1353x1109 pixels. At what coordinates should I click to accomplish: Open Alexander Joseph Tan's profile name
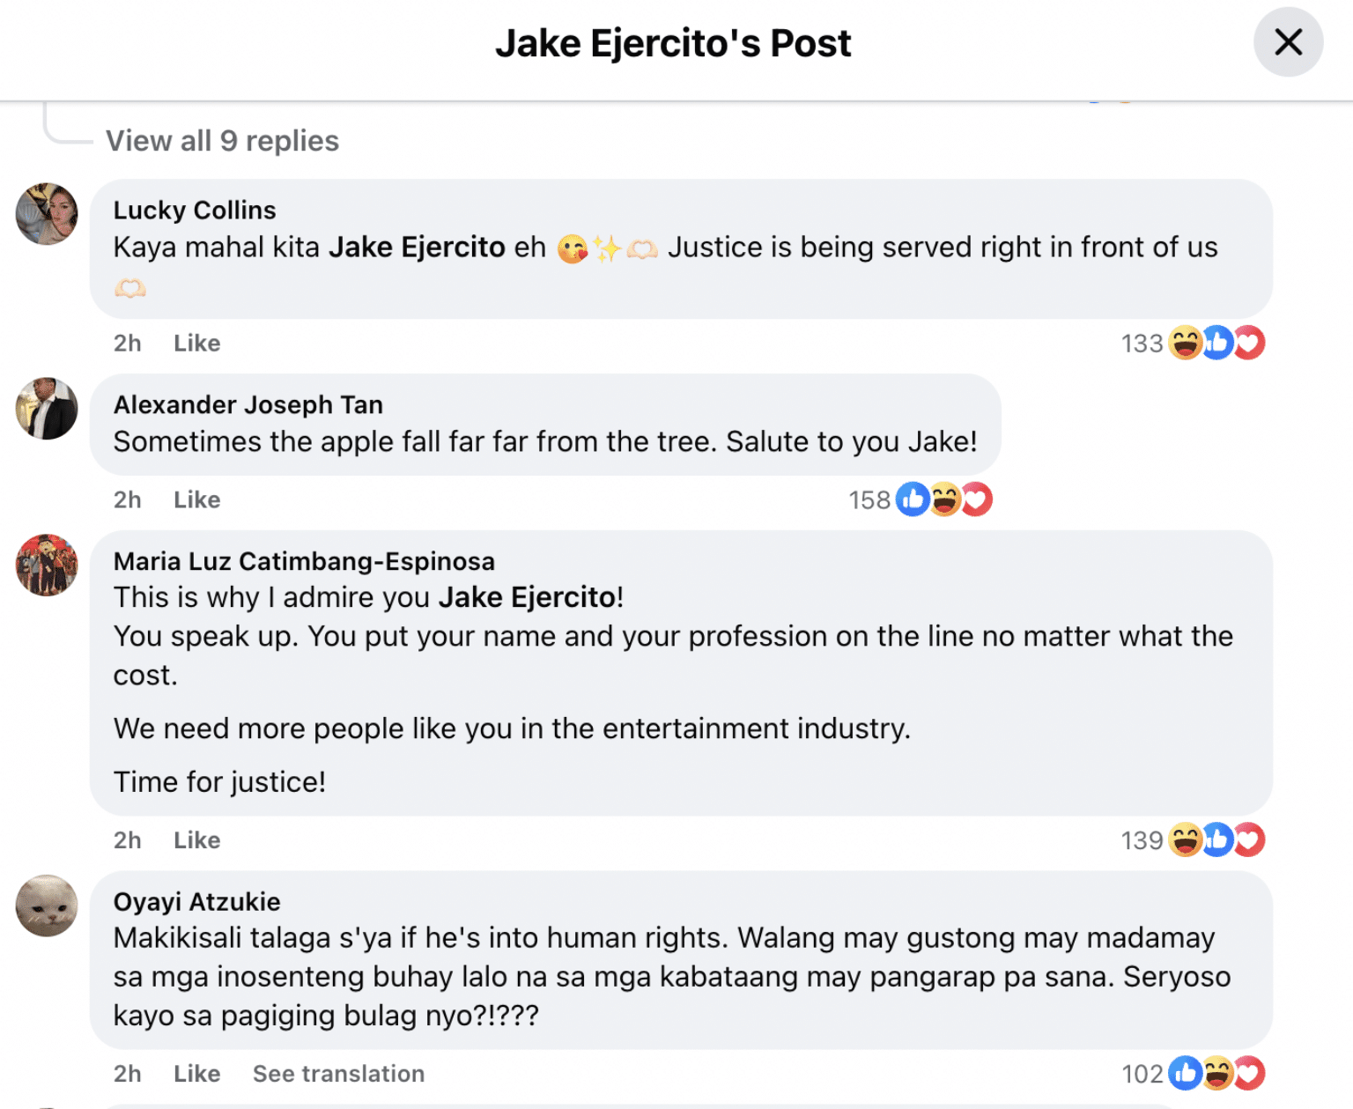click(248, 404)
